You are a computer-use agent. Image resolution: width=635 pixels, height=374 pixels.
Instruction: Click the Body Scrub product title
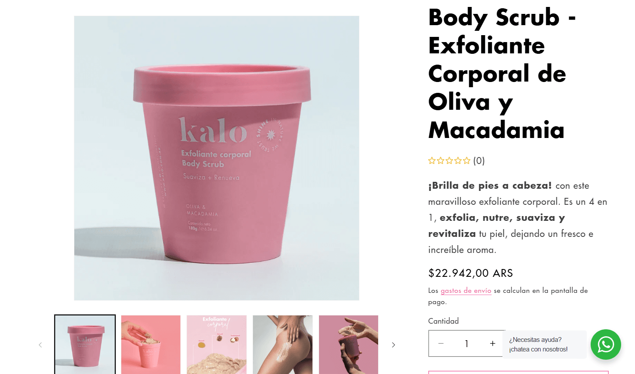tap(502, 74)
